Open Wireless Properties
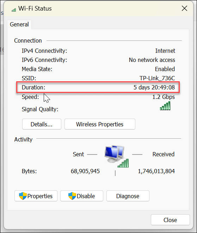 100,124
